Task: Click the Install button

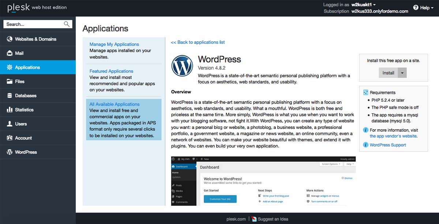Action: (389, 73)
